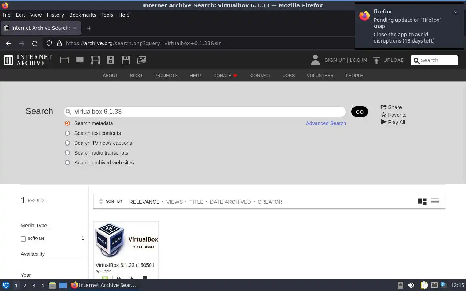The image size is (466, 291).
Task: Select Search radio transcripts option
Action: point(67,153)
